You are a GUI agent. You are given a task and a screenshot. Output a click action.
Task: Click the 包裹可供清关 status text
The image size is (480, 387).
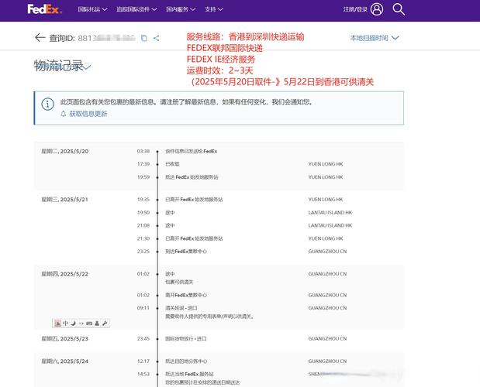179,282
